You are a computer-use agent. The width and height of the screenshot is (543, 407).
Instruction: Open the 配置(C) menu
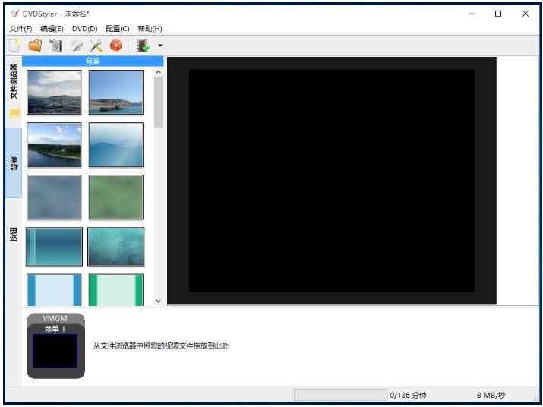pos(118,29)
